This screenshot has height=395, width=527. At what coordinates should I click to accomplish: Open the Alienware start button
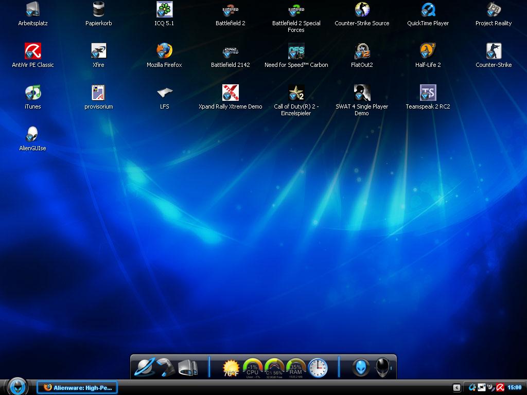(x=17, y=386)
